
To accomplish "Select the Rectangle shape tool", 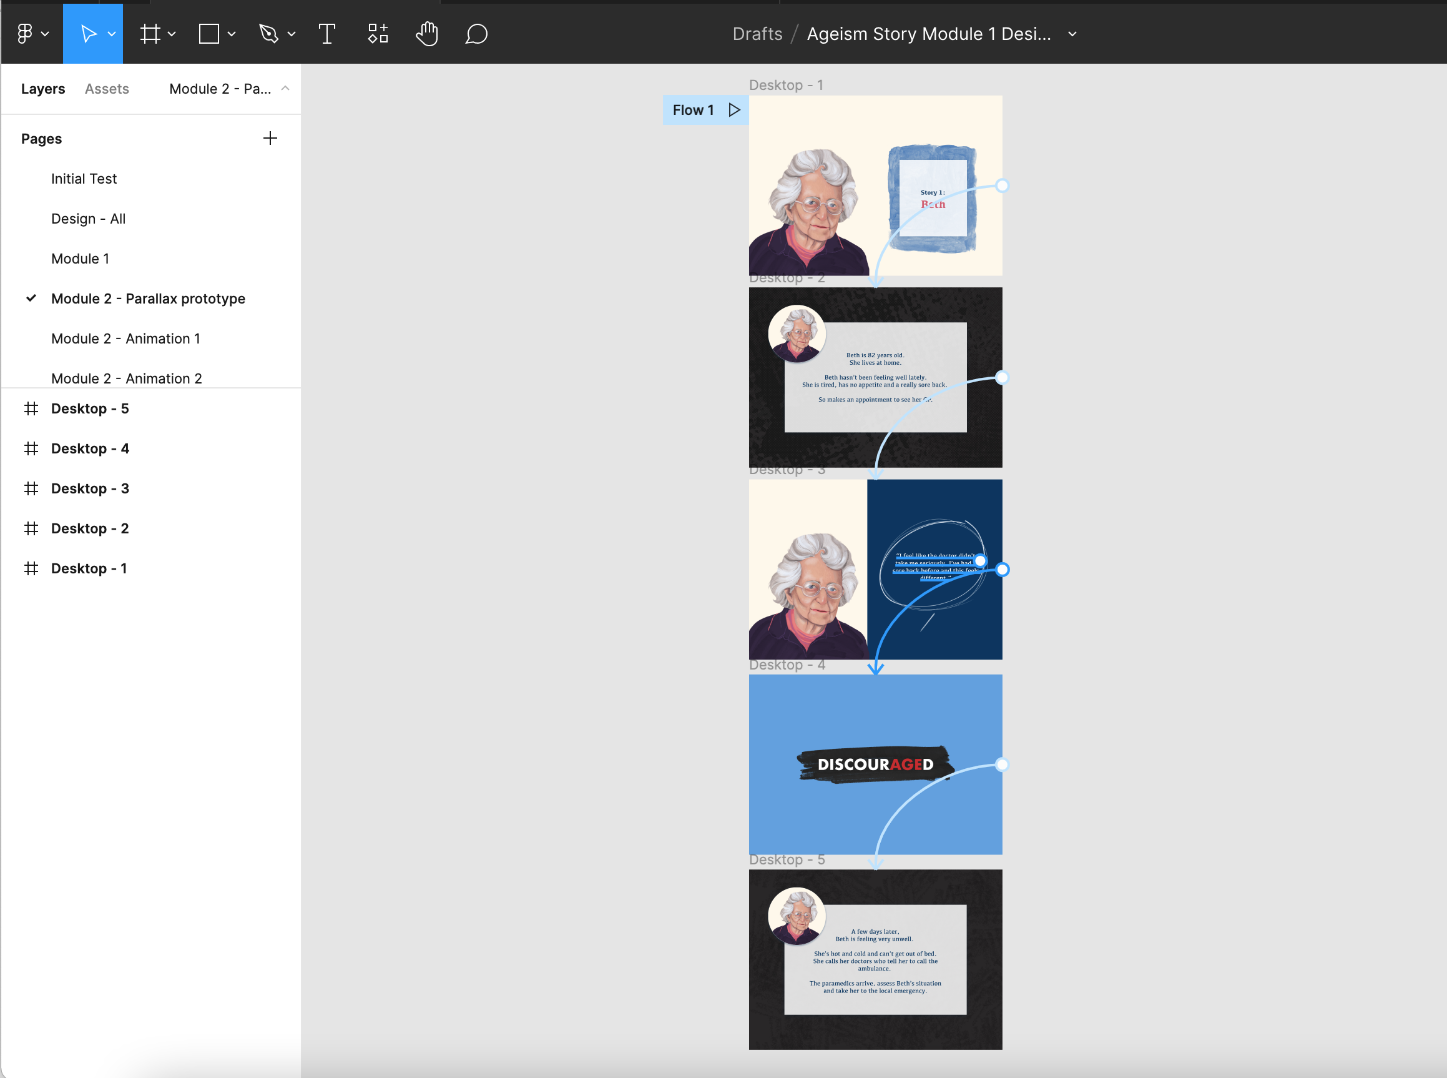I will pos(208,34).
